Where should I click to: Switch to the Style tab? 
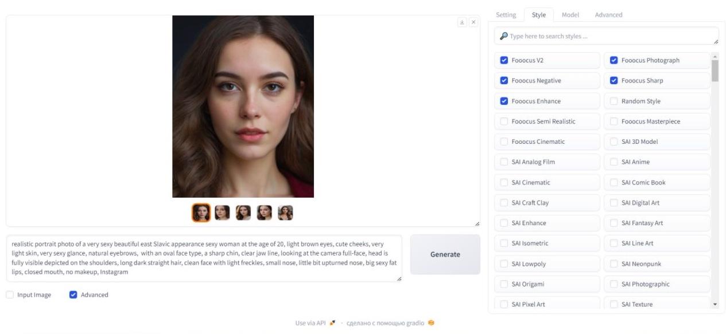pos(539,15)
